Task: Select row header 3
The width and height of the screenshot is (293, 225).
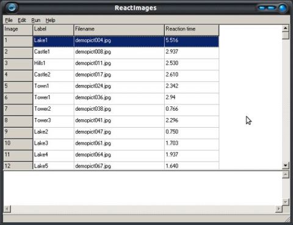Action: 18,64
